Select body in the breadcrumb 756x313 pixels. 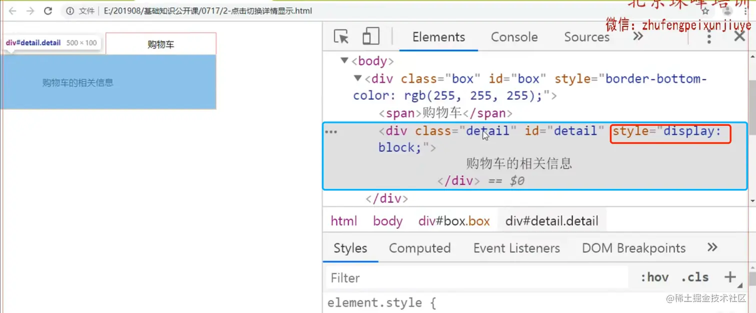tap(387, 221)
